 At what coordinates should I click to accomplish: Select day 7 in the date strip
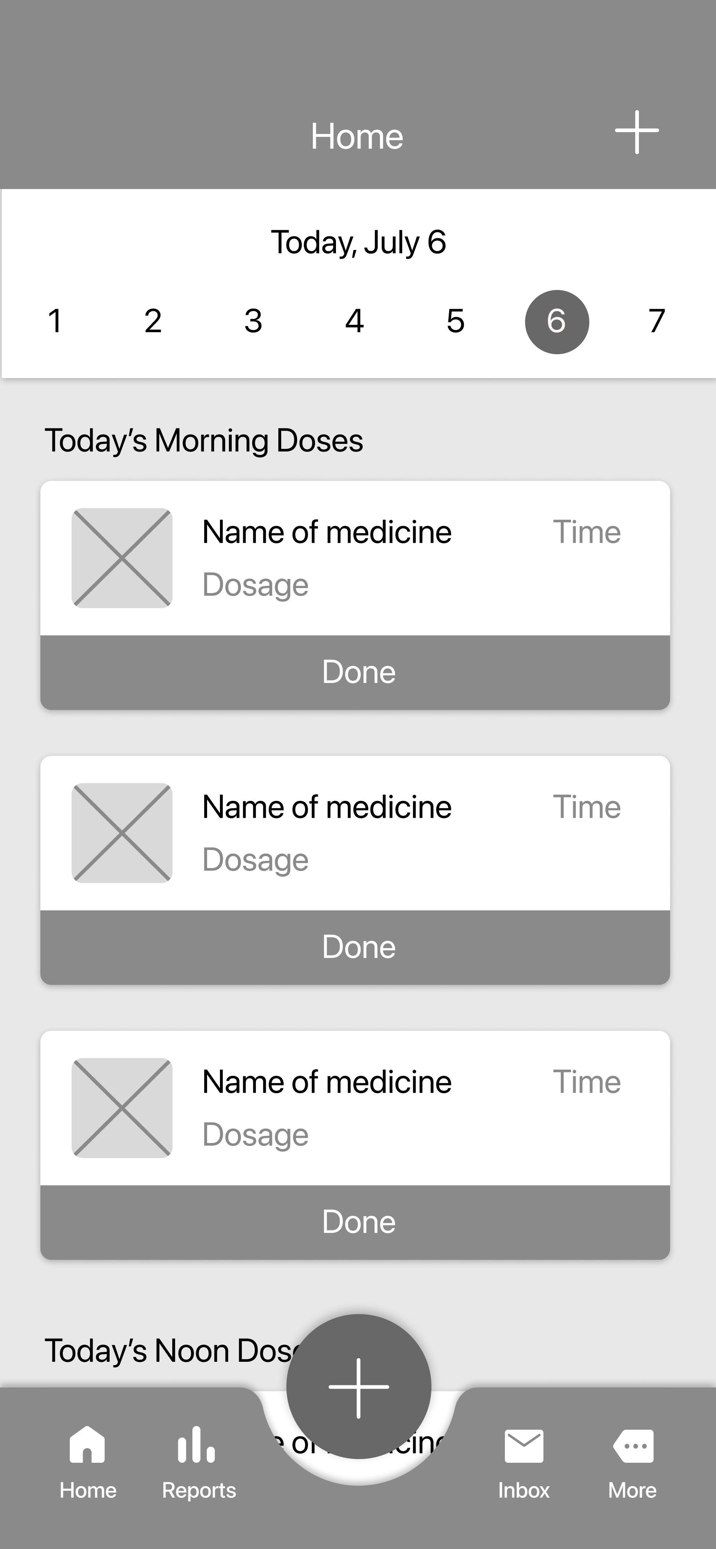tap(657, 321)
